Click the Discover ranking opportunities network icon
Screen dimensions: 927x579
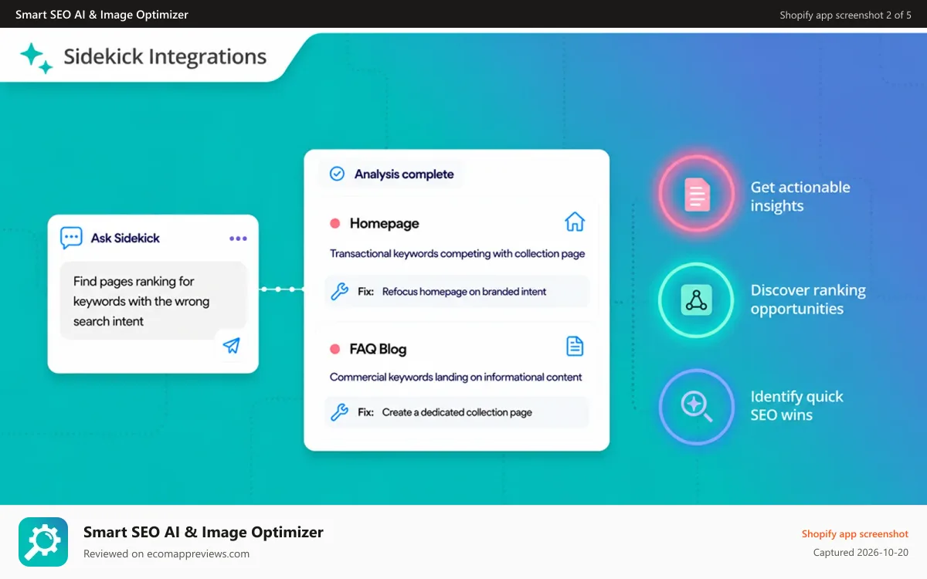(697, 300)
